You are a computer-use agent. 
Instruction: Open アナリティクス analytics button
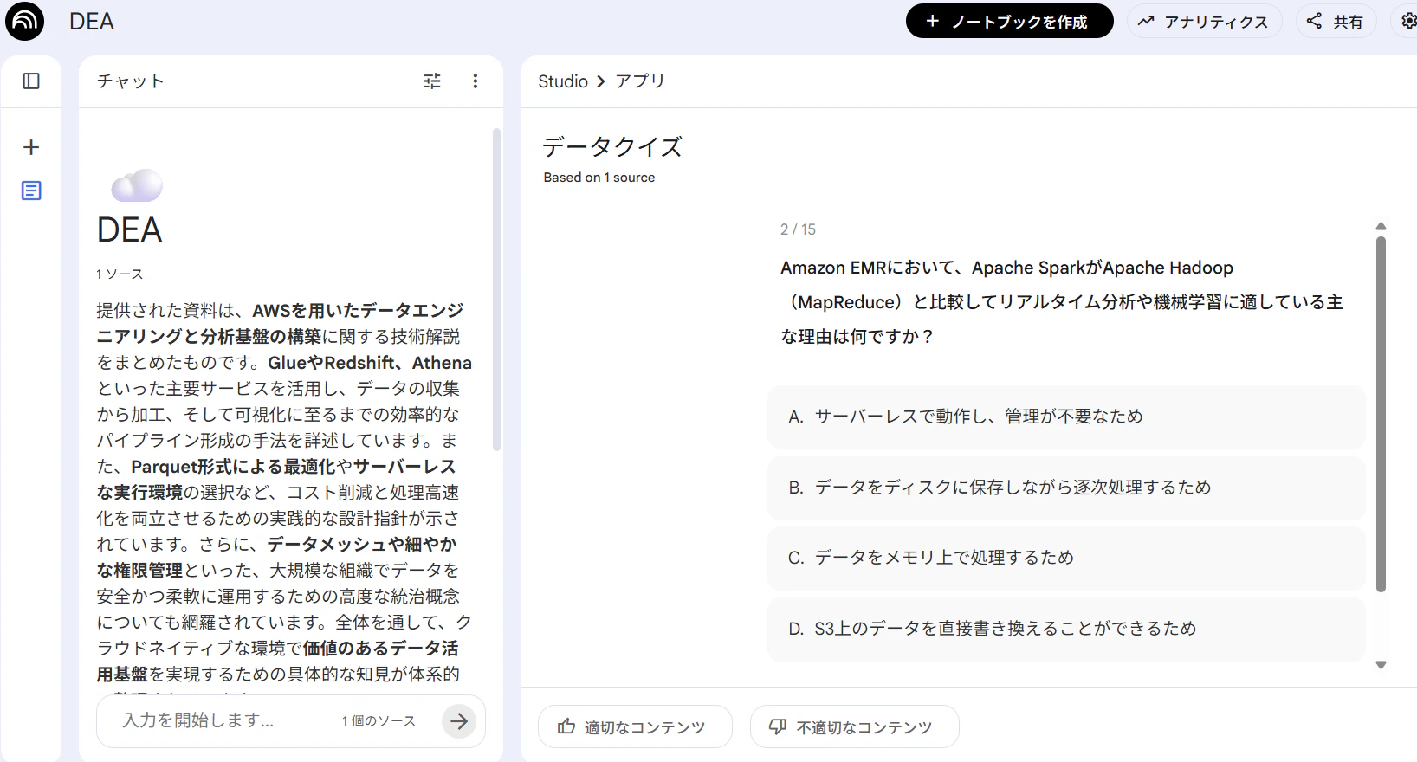coord(1204,22)
